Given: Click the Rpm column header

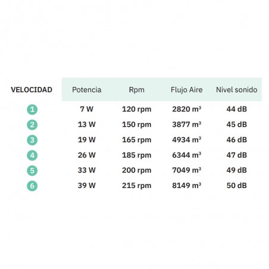Looking at the screenshot, I should click(x=137, y=90).
